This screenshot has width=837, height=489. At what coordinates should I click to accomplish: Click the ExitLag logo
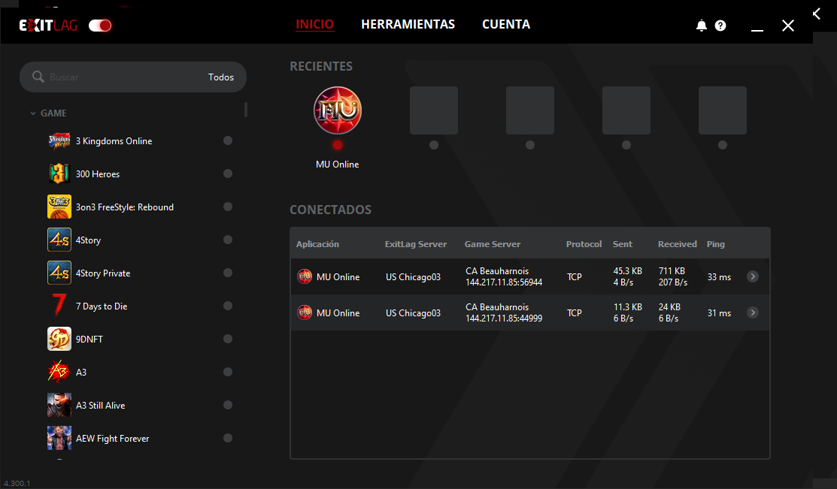tap(48, 26)
